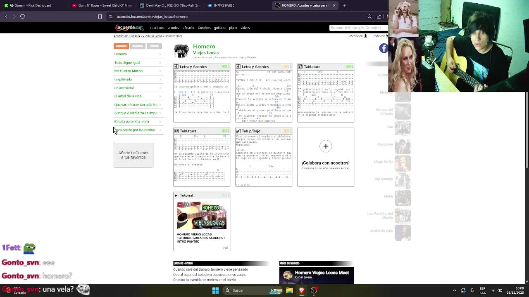Image resolution: width=529 pixels, height=297 pixels.
Task: Open the song Homero in sidebar
Action: coord(138,54)
